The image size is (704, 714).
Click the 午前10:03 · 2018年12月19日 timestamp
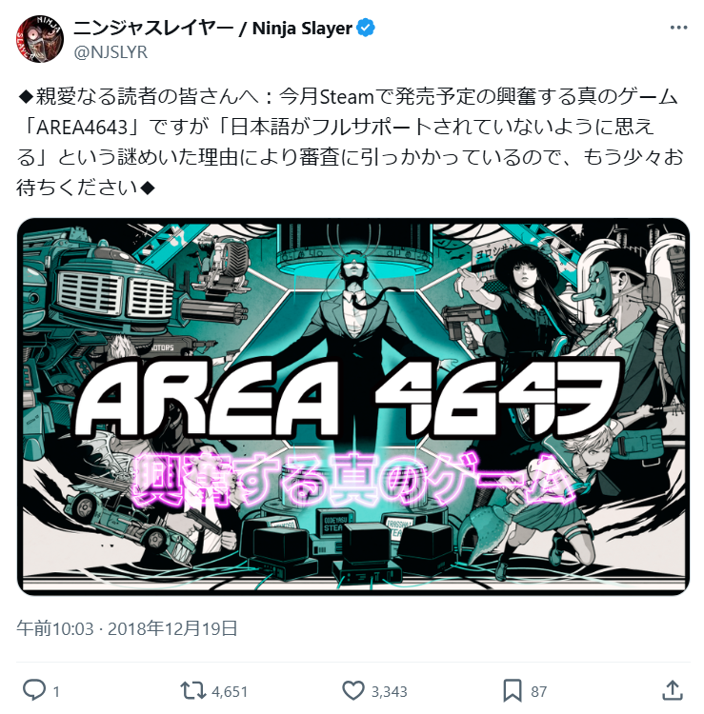127,628
